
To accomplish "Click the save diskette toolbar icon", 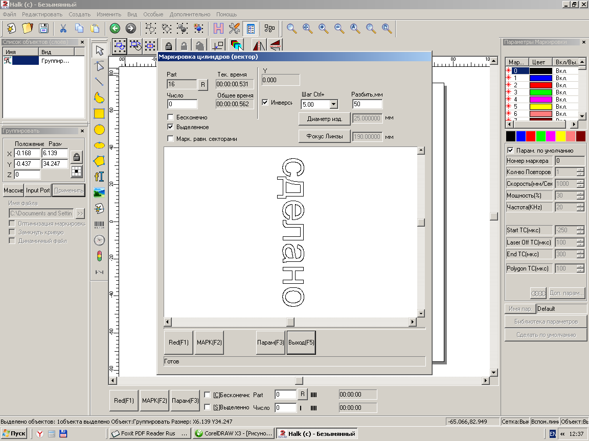I will pos(44,29).
